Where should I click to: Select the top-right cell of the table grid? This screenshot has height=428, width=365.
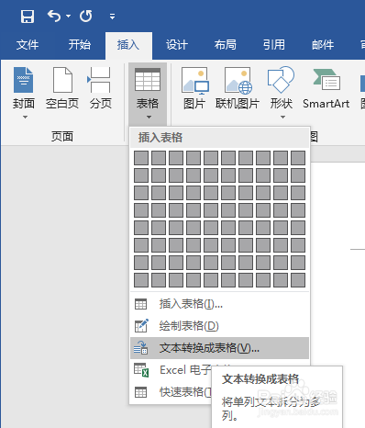tap(298, 158)
